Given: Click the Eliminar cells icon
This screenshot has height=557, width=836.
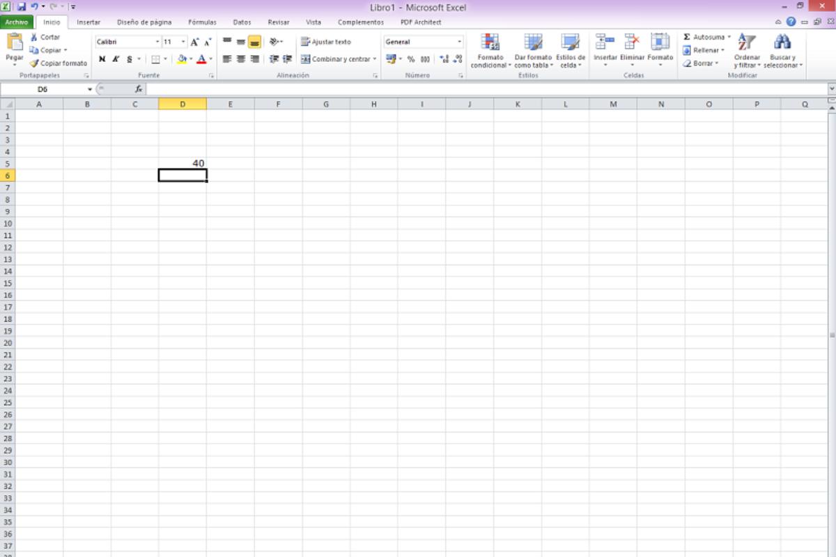Looking at the screenshot, I should (x=632, y=42).
